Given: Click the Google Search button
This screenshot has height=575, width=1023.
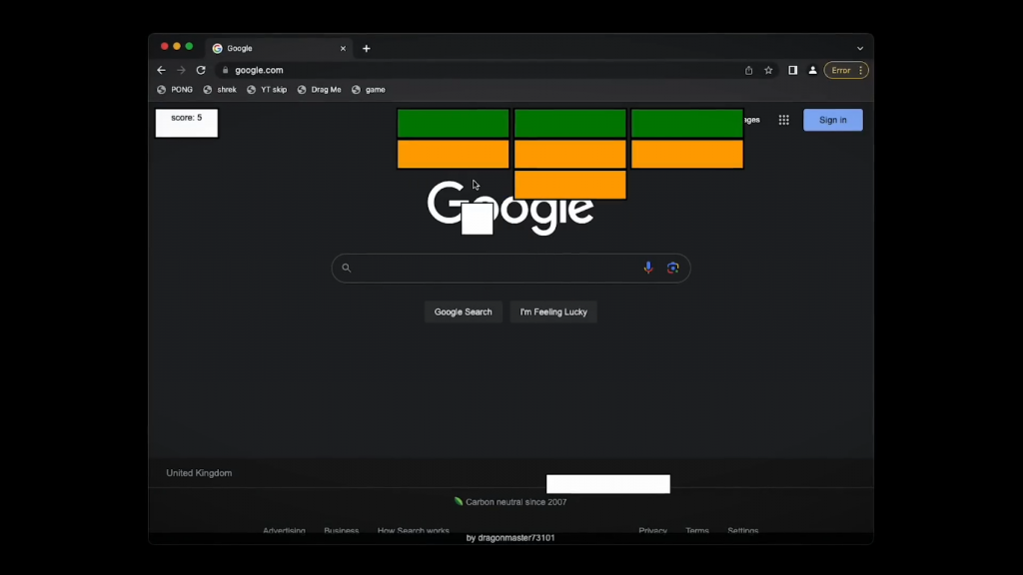Looking at the screenshot, I should pos(464,311).
